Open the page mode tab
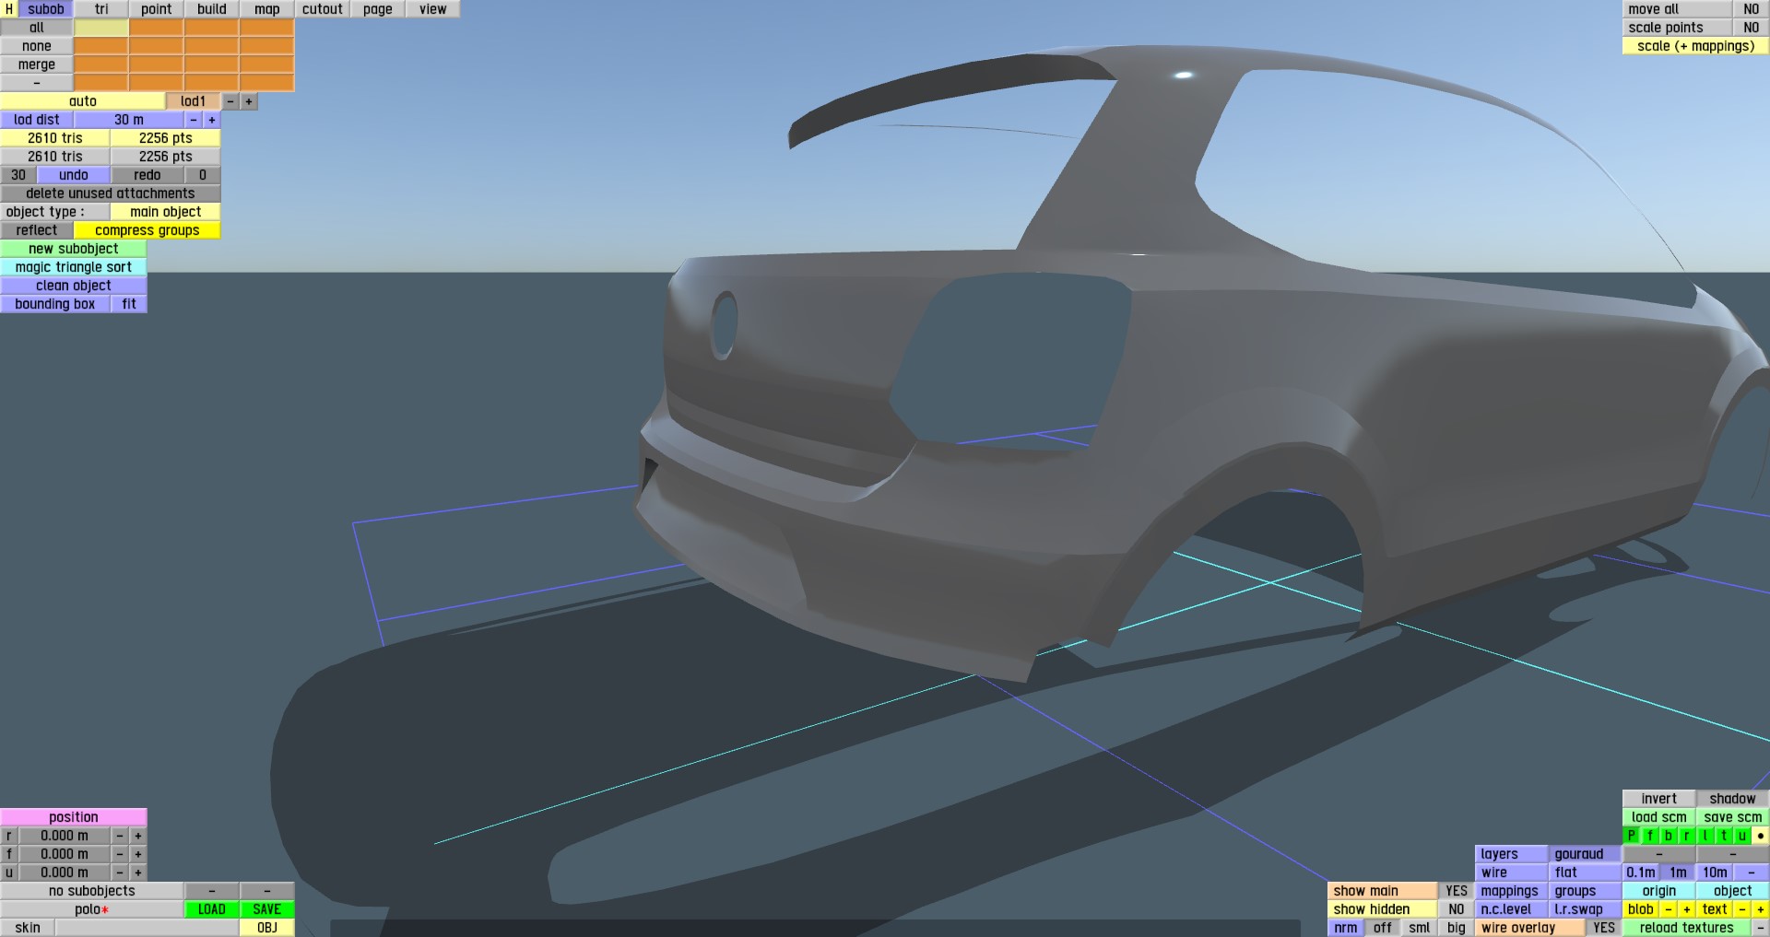The height and width of the screenshot is (937, 1770). tap(378, 9)
